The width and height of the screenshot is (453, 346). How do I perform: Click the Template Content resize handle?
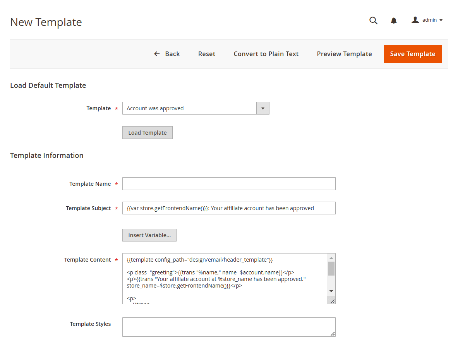332,301
